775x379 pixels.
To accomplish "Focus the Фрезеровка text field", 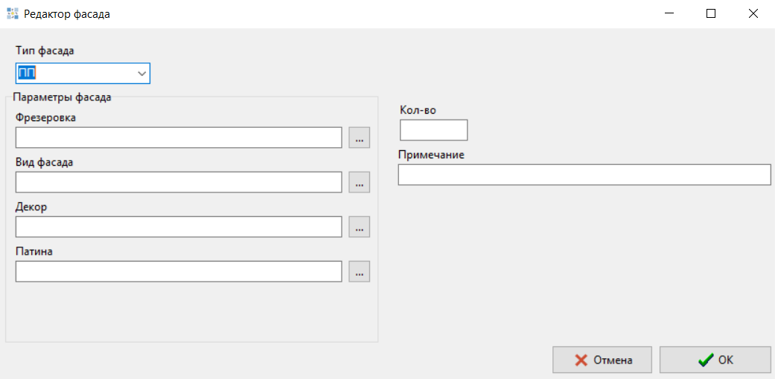I will (179, 137).
